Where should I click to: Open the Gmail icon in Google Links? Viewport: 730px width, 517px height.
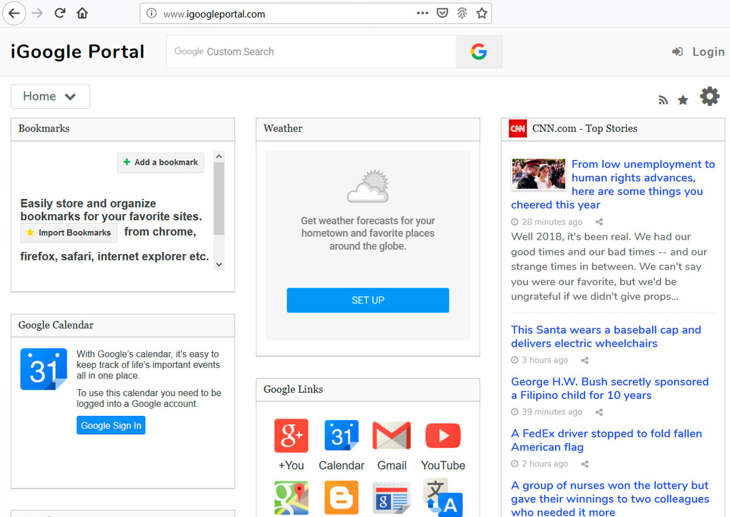click(x=392, y=436)
